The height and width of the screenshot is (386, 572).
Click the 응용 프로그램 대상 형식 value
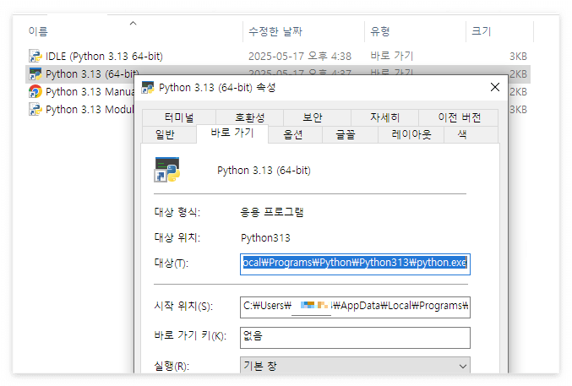pyautogui.click(x=272, y=212)
